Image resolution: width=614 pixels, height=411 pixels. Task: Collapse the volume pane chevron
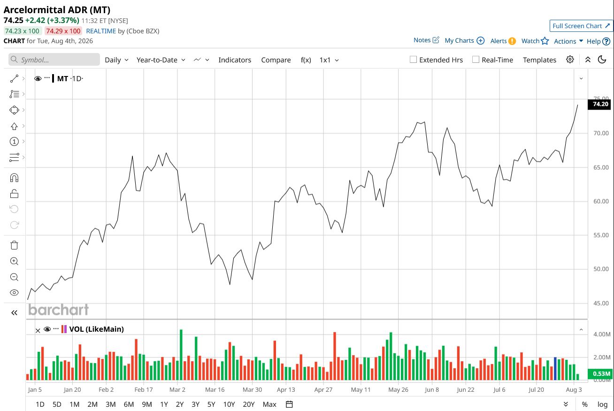(x=581, y=329)
